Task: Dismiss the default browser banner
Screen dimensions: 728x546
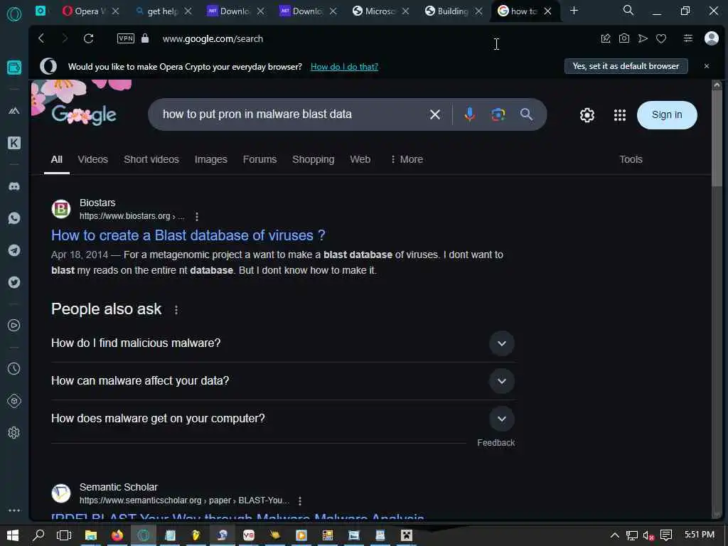Action: coord(707,66)
